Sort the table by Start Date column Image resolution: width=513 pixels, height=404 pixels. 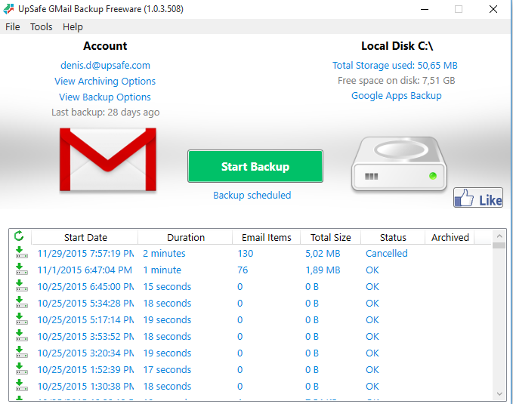(85, 237)
